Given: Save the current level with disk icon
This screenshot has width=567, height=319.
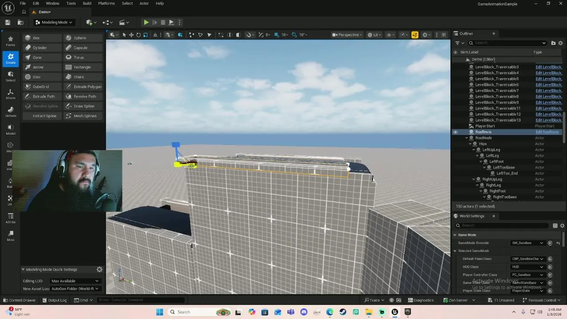Looking at the screenshot, I should 8,22.
